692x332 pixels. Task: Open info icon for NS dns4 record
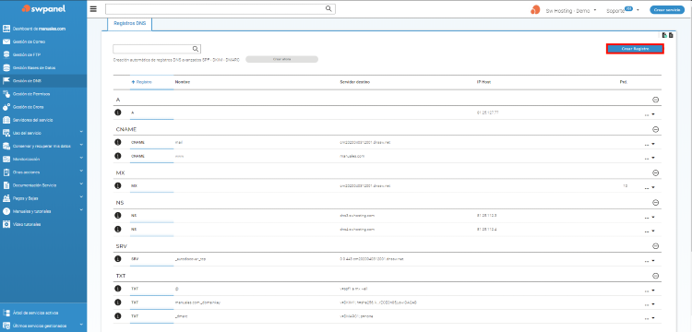[118, 230]
